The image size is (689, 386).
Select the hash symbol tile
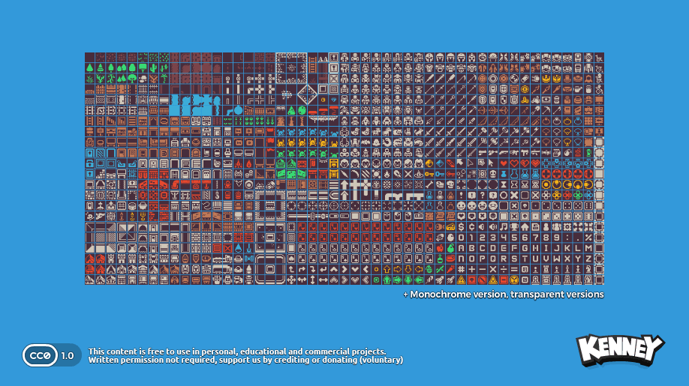tap(462, 269)
